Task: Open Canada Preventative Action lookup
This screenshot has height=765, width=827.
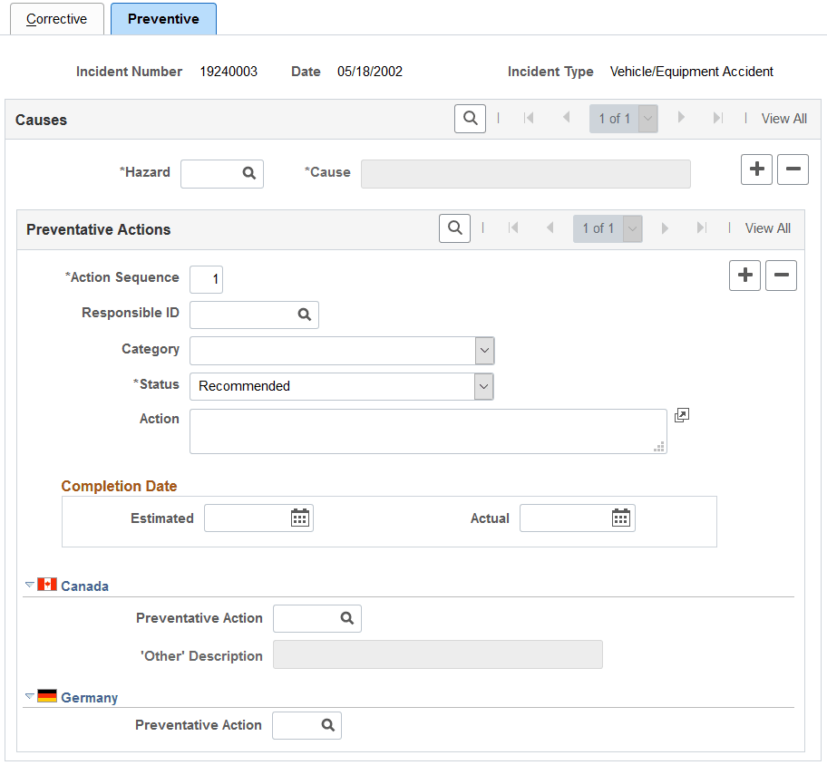Action: tap(346, 618)
